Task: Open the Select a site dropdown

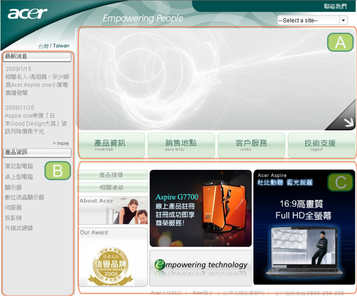Action: click(x=312, y=20)
